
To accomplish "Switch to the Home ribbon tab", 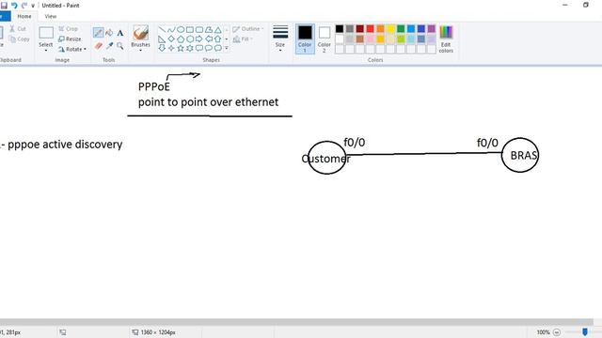I will point(24,17).
